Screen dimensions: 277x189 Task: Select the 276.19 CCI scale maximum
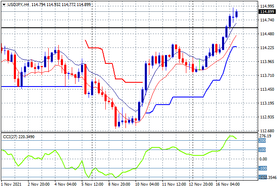pos(265,136)
